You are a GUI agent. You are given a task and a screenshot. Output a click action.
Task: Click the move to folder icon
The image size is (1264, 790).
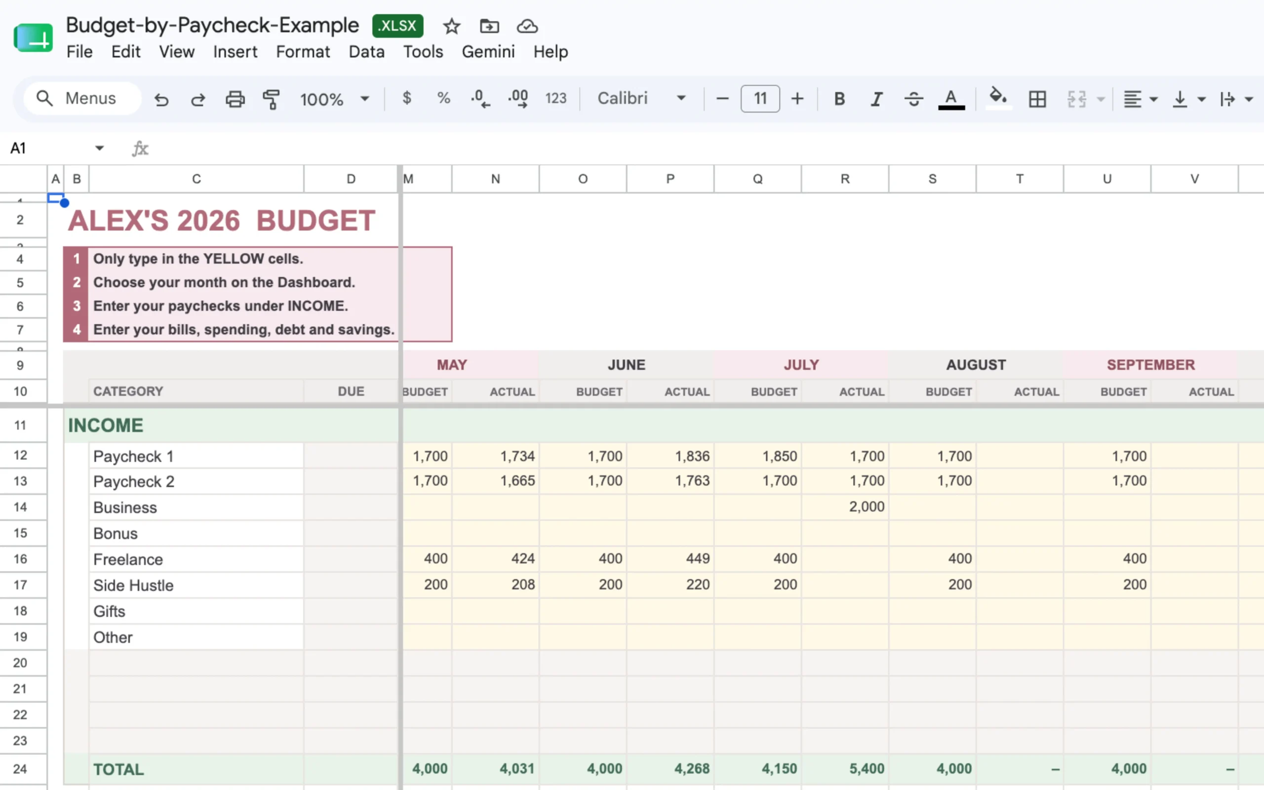click(x=489, y=26)
